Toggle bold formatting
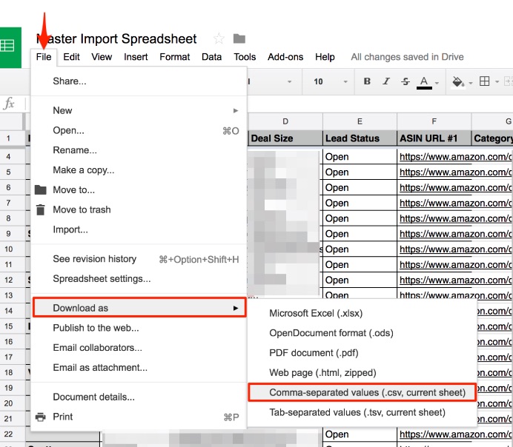Viewport: 513px width, 447px height. coord(367,81)
